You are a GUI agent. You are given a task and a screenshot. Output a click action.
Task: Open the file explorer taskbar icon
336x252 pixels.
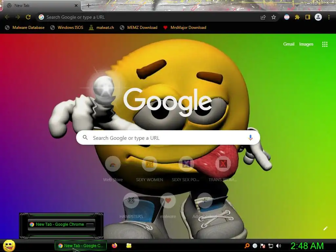point(129,245)
